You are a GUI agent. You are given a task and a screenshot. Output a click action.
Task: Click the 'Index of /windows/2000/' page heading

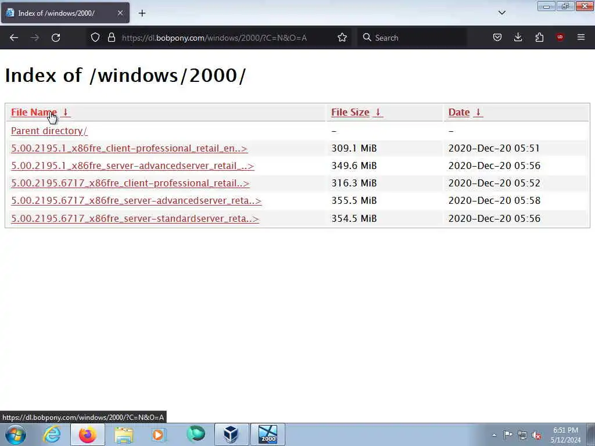pyautogui.click(x=126, y=75)
